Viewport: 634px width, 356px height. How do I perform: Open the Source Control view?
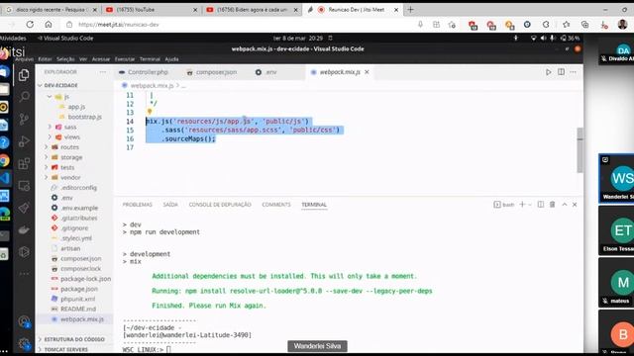pyautogui.click(x=24, y=119)
